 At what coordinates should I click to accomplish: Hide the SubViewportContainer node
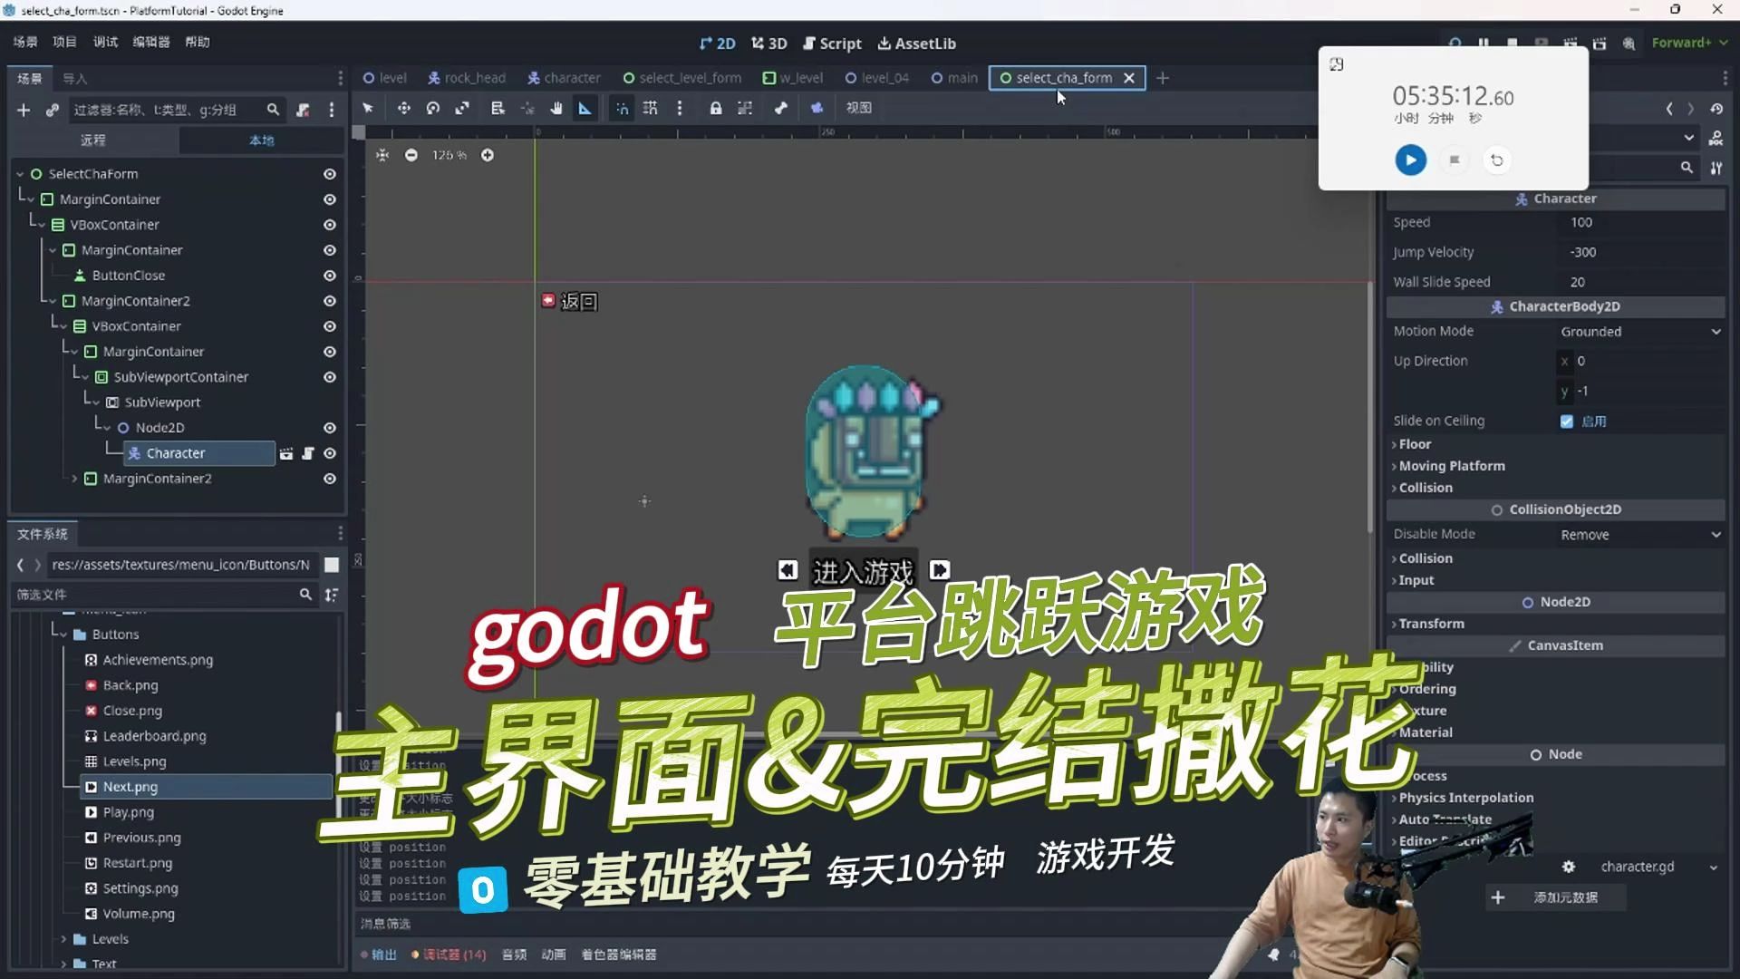(330, 377)
